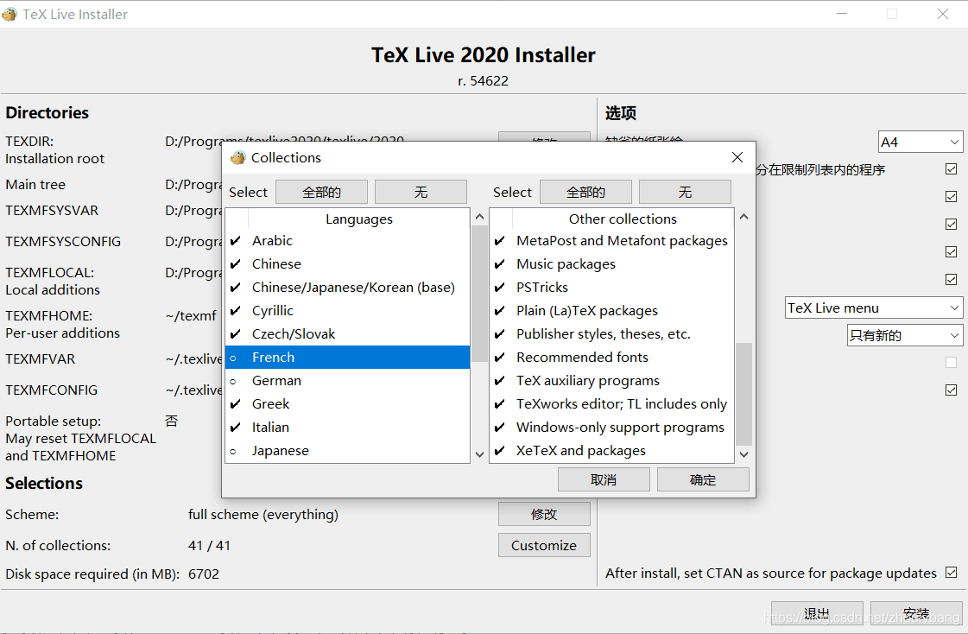The height and width of the screenshot is (634, 968).
Task: Toggle Plain (La)TeX packages collection
Action: [611, 311]
